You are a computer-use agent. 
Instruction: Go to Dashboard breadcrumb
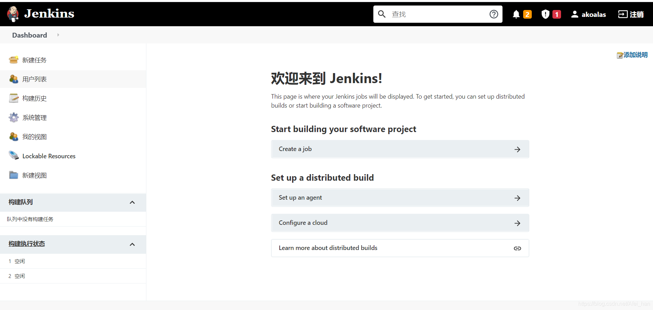(30, 35)
